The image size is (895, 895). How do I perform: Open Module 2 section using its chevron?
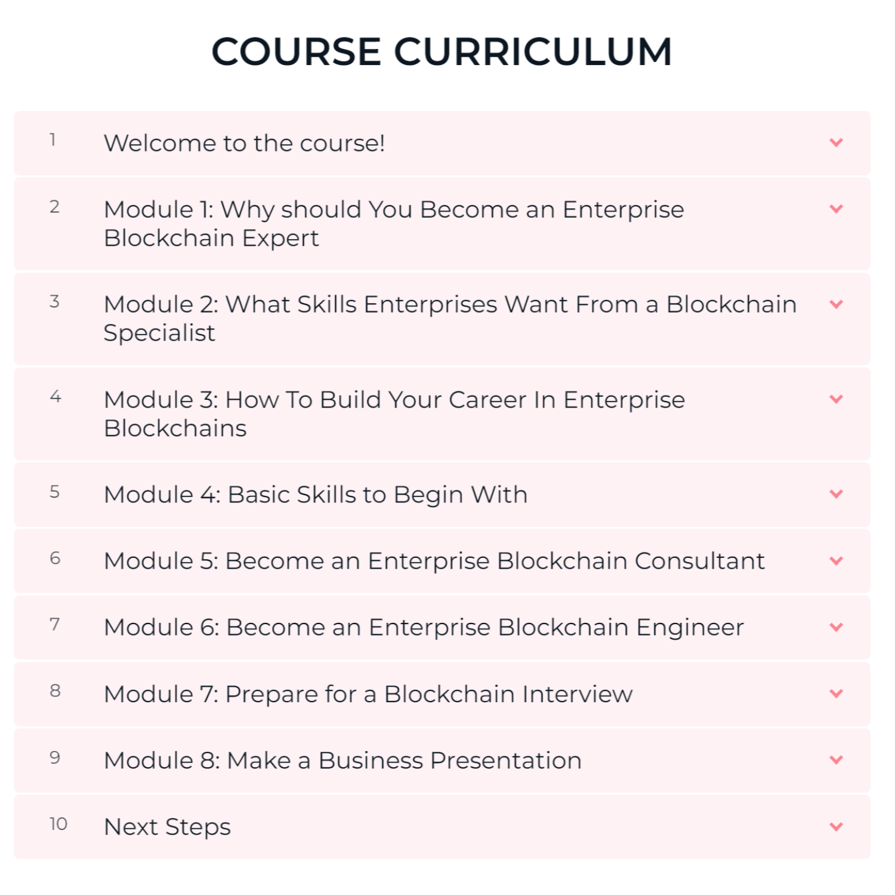click(x=836, y=304)
